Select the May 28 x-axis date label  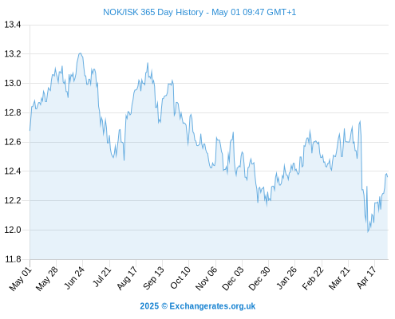pos(47,279)
